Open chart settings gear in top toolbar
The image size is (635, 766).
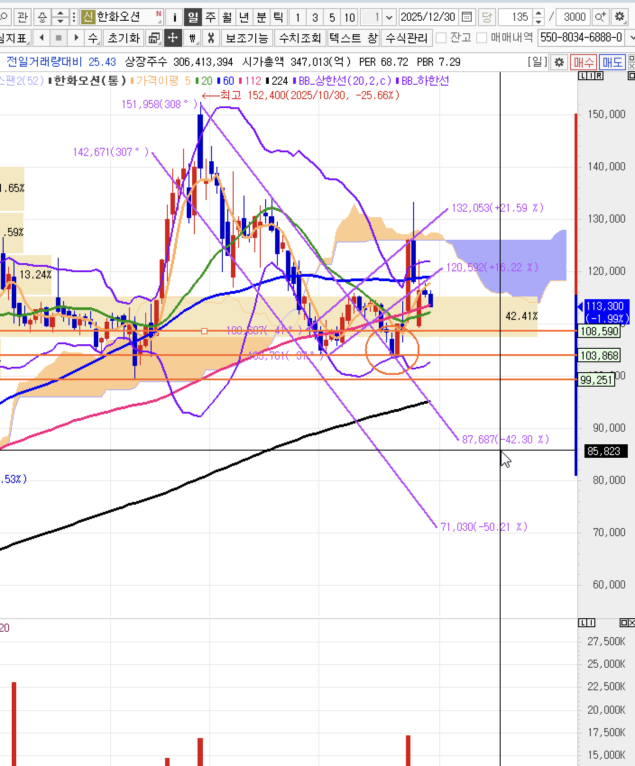pos(620,17)
